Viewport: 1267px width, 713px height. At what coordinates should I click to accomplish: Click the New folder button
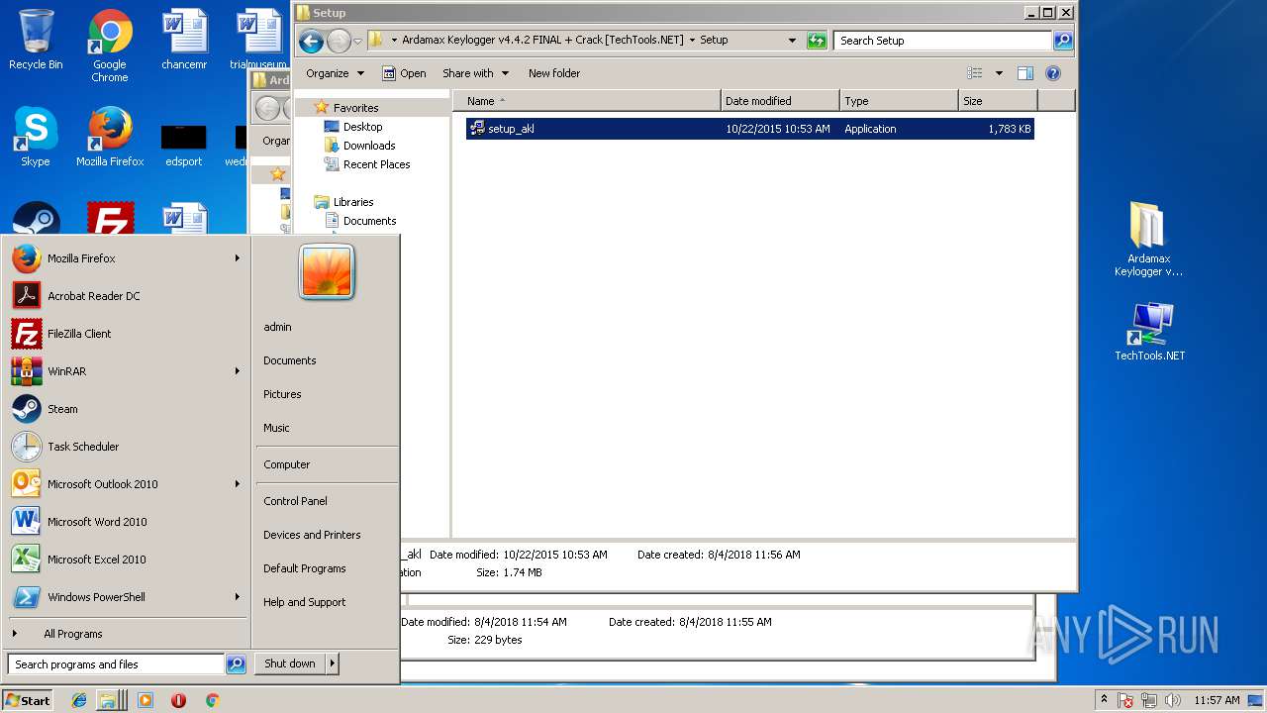554,73
